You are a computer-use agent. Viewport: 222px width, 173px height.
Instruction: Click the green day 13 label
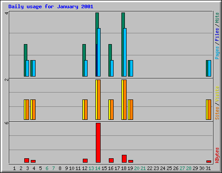click(91, 168)
